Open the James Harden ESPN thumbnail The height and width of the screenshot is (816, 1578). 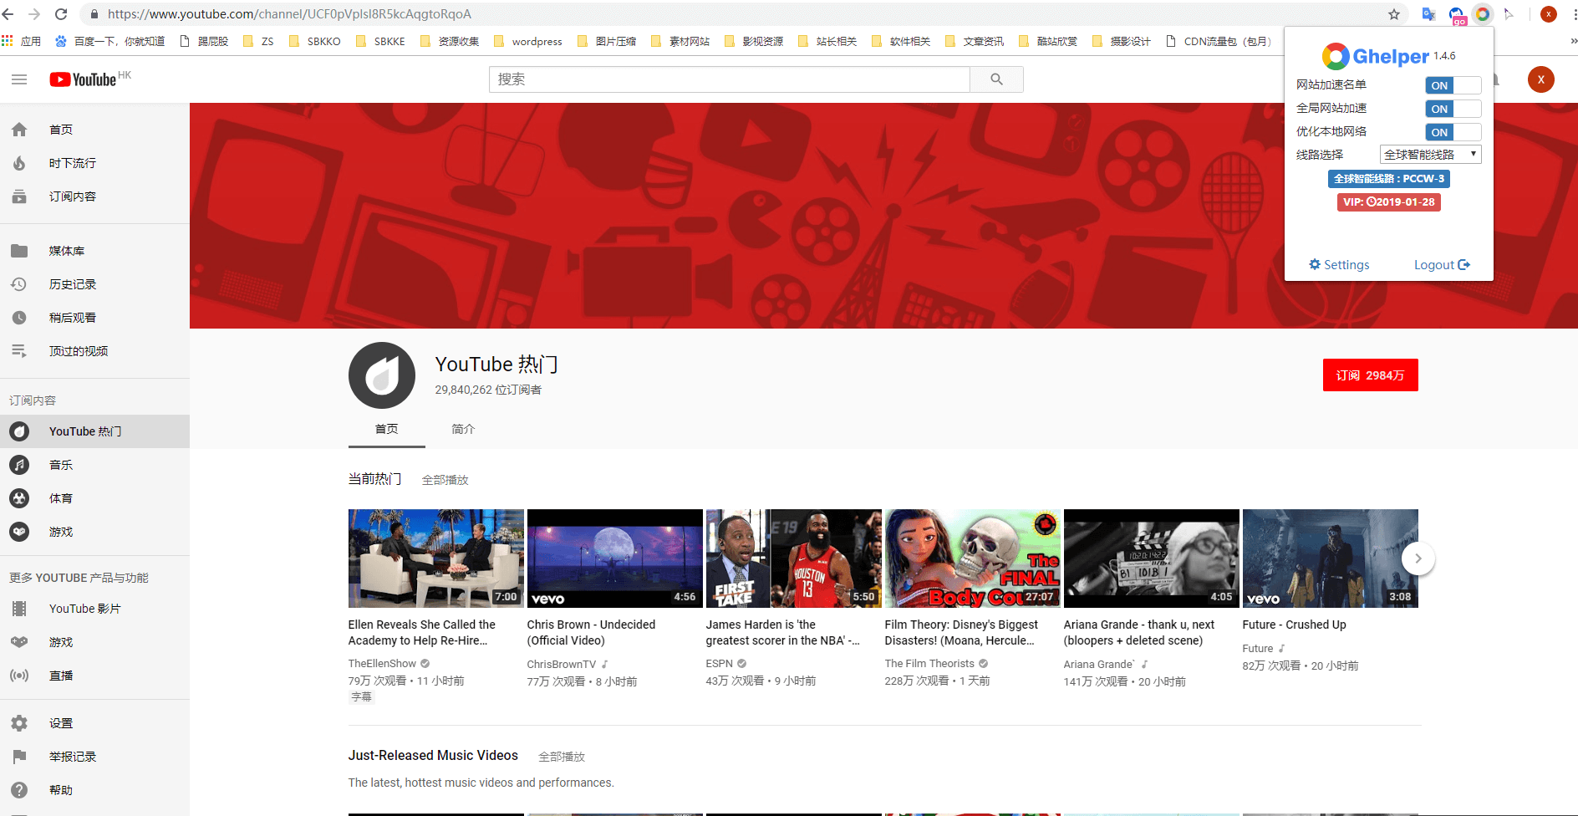tap(794, 558)
